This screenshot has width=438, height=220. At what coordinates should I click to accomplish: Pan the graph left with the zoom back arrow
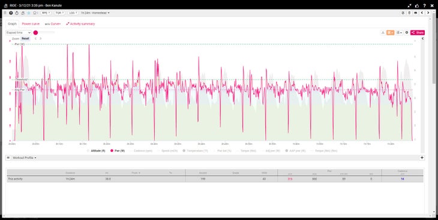pos(35,39)
